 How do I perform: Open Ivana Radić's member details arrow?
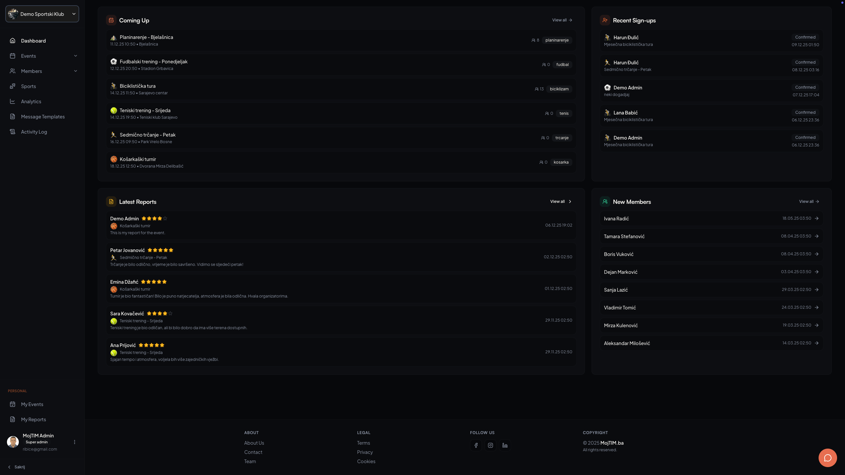pyautogui.click(x=817, y=218)
